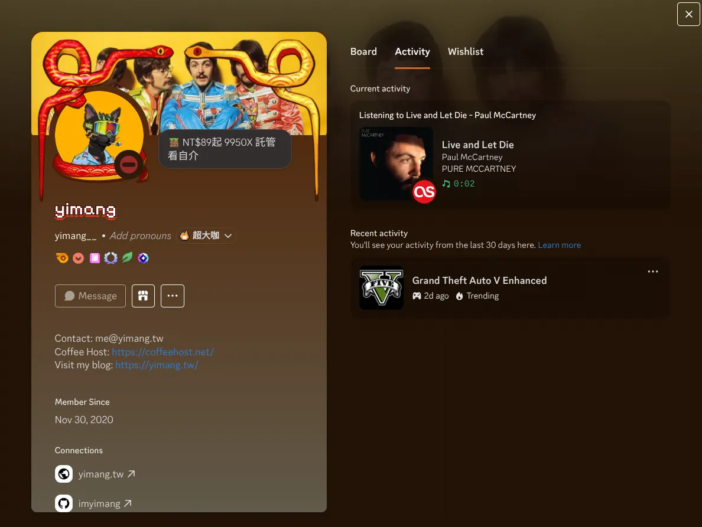702x527 pixels.
Task: Click the custom status bubble starting NT$89
Action: pyautogui.click(x=225, y=149)
